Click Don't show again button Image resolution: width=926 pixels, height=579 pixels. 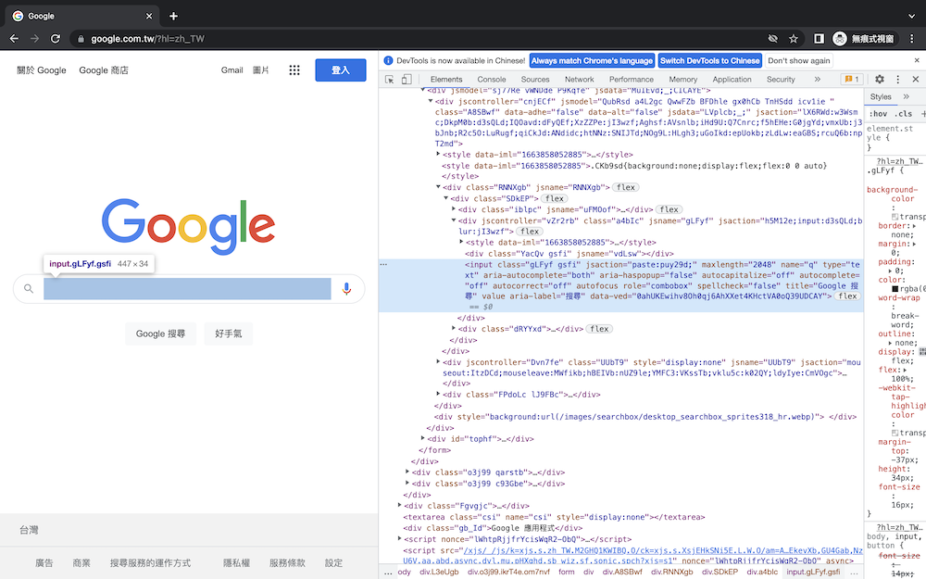click(x=798, y=60)
